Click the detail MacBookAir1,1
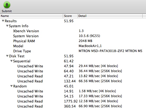Screen dimensions: 146x112 point(90,46)
